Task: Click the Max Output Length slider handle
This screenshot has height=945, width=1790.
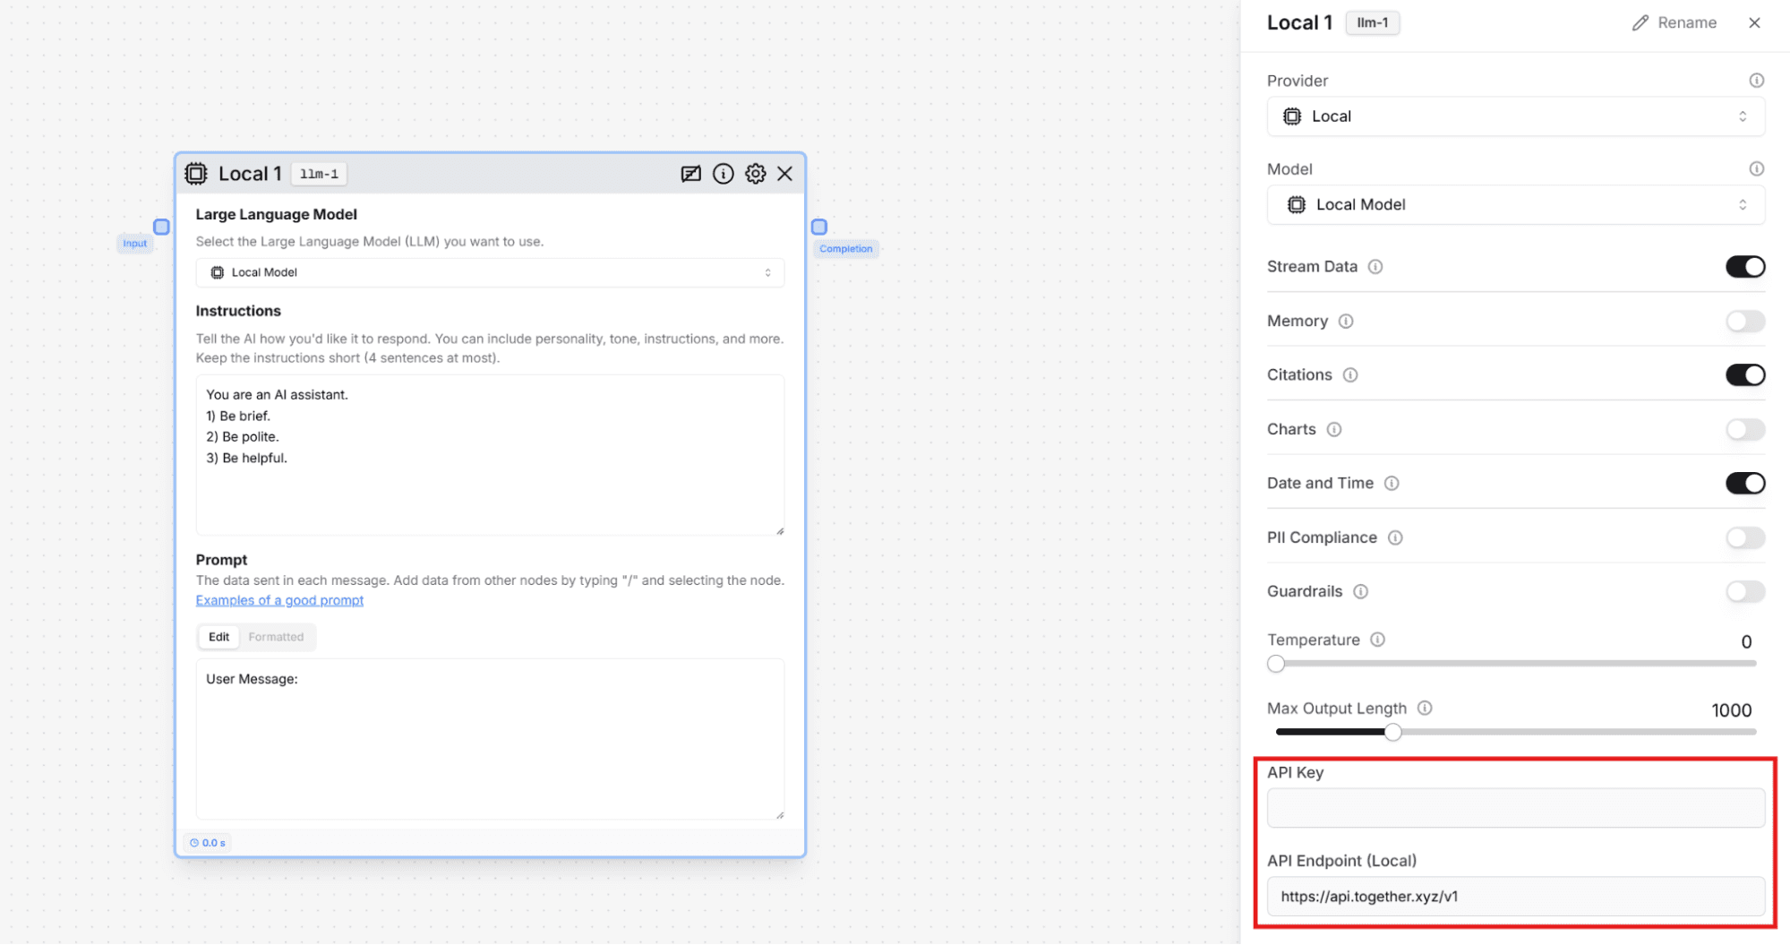Action: [x=1392, y=733]
